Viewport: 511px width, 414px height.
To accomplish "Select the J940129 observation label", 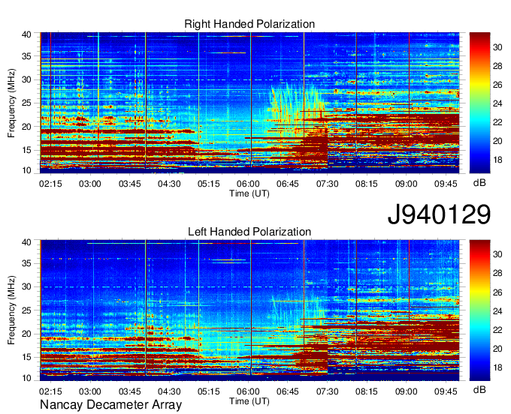I will click(x=439, y=214).
